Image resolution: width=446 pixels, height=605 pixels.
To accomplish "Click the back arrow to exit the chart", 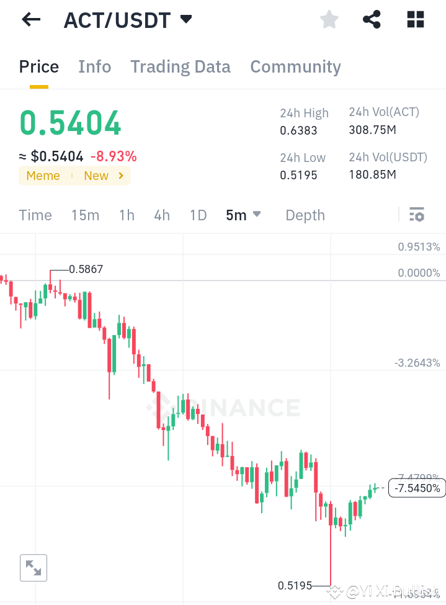I will [30, 19].
